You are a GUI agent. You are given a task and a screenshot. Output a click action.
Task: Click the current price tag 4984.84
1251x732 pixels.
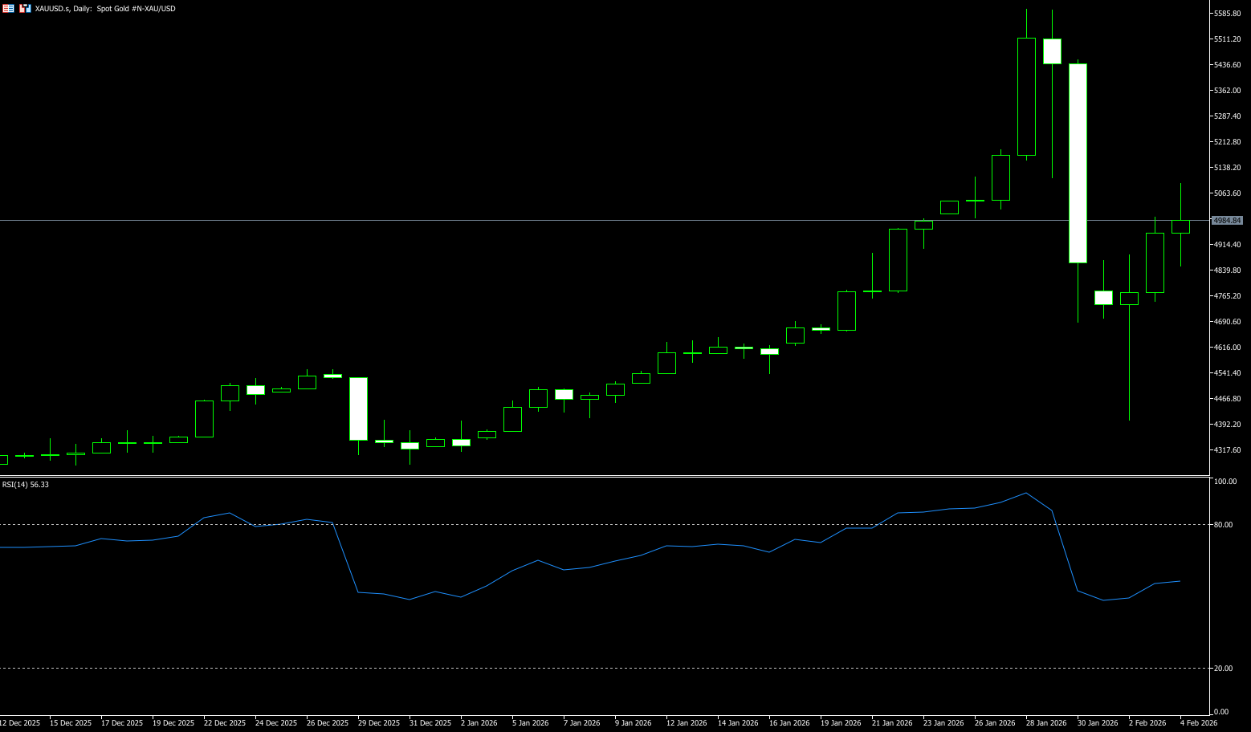[x=1227, y=220]
